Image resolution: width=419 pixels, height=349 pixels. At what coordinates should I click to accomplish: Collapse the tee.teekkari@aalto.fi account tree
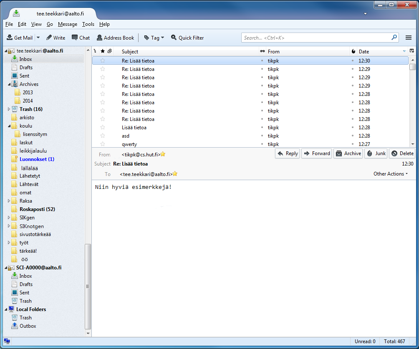tap(6, 51)
